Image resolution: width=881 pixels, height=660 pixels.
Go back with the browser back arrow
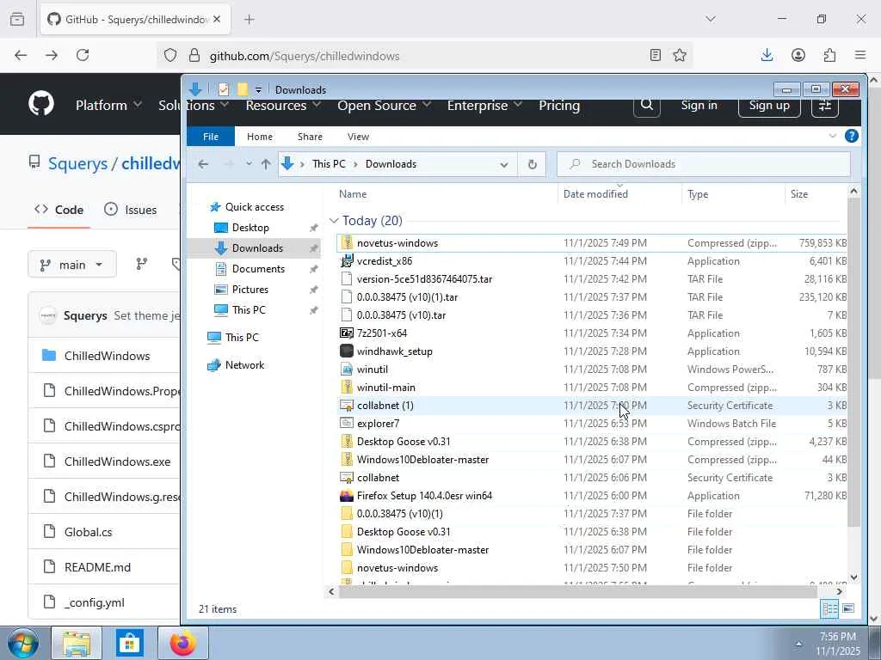(21, 55)
